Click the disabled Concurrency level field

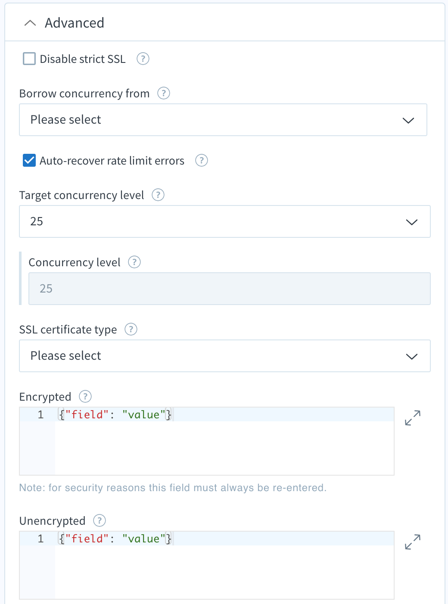click(x=230, y=289)
